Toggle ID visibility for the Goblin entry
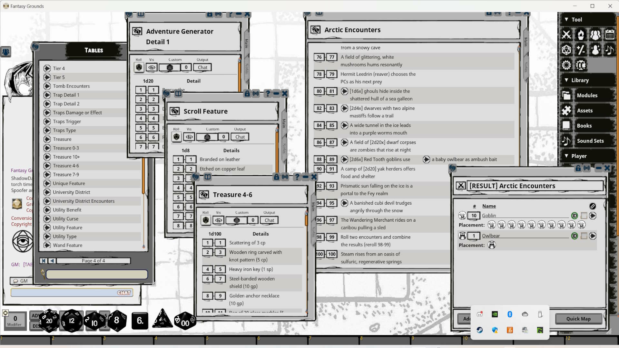 tap(574, 216)
